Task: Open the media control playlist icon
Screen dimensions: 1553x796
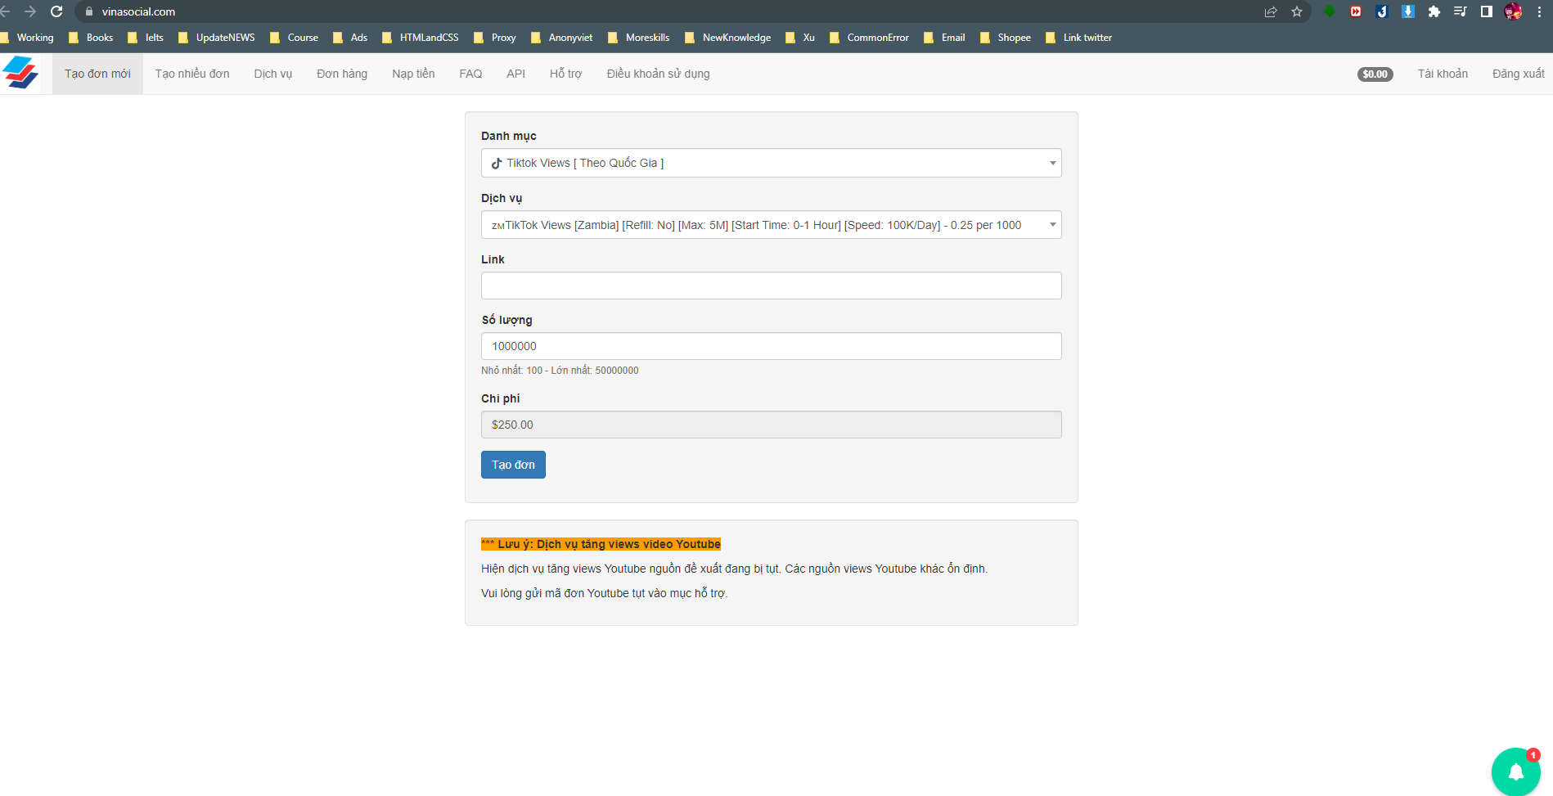Action: tap(1461, 11)
